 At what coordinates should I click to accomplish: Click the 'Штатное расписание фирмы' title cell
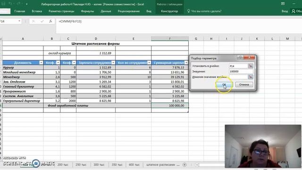95,44
